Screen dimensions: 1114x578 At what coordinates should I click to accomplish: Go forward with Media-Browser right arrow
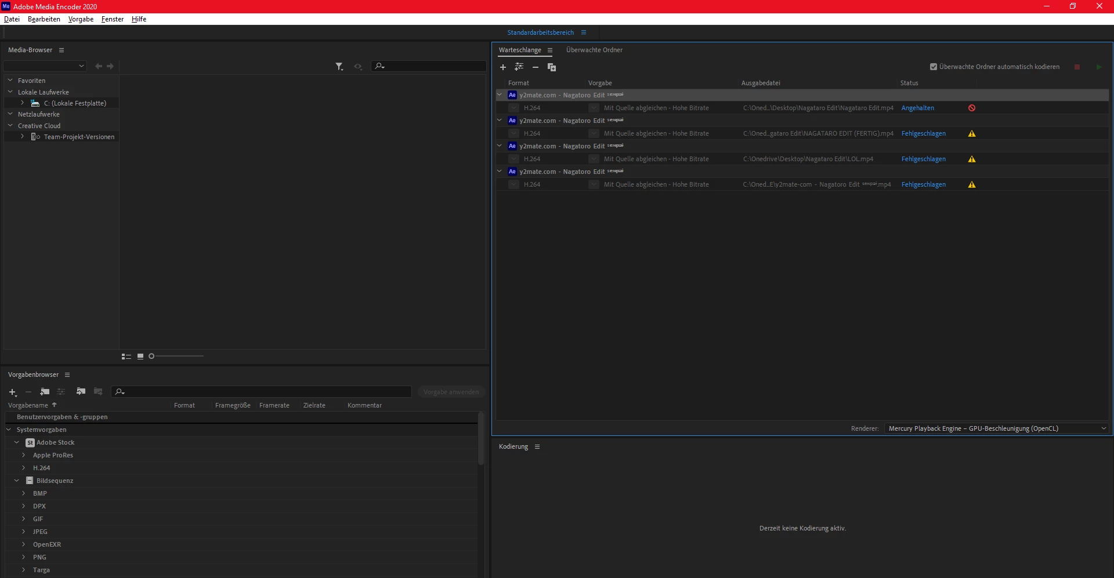tap(110, 66)
